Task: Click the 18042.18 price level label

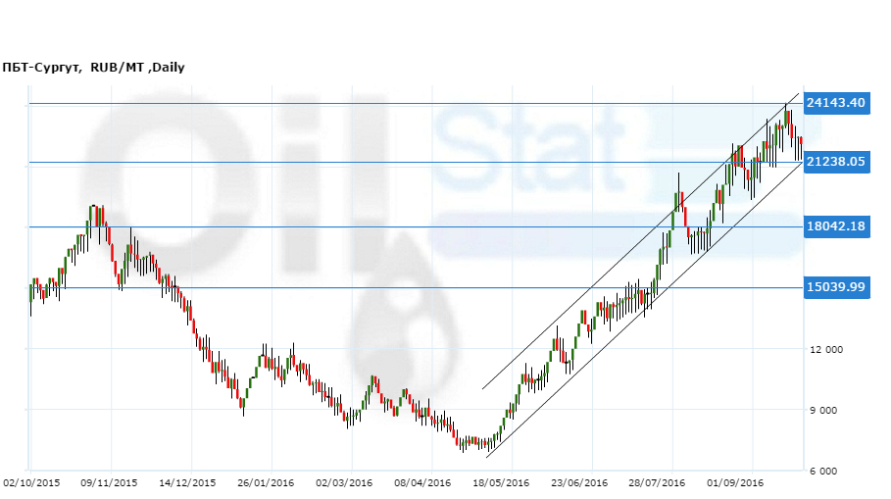Action: click(x=835, y=227)
